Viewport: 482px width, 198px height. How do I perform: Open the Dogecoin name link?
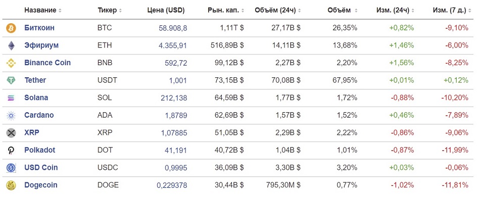coord(41,185)
